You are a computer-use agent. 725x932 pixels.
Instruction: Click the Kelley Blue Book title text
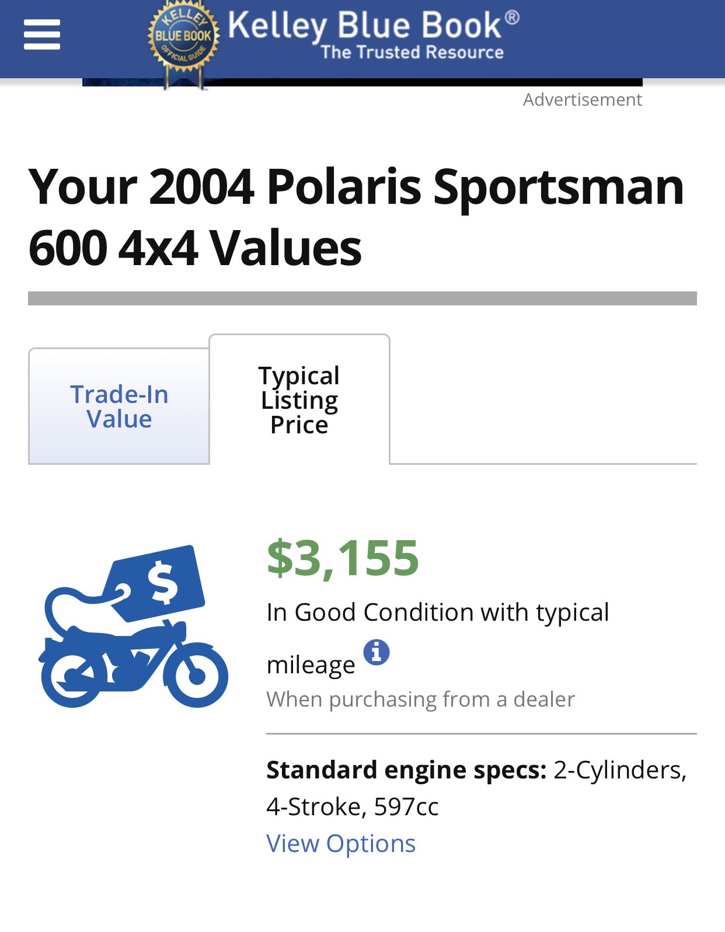point(365,25)
